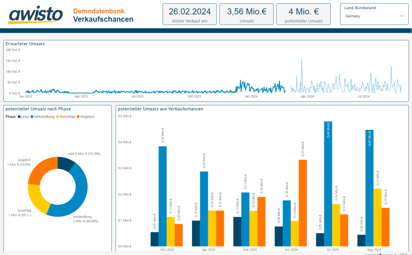Click the zoom-out control on the status bar

pyautogui.click(x=366, y=254)
